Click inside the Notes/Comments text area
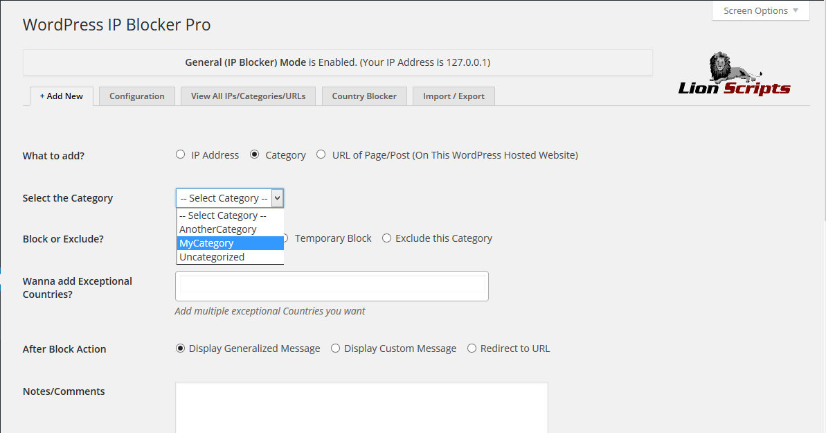The height and width of the screenshot is (433, 826). [361, 407]
